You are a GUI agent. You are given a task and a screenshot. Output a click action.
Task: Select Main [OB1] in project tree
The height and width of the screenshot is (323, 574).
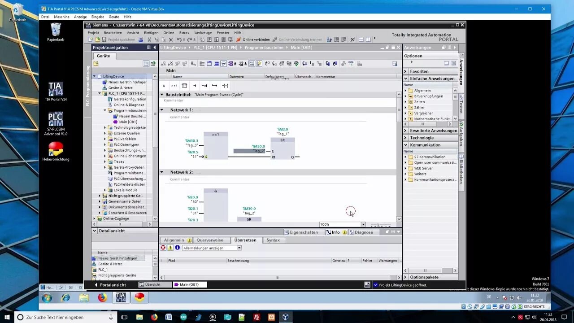pos(128,122)
